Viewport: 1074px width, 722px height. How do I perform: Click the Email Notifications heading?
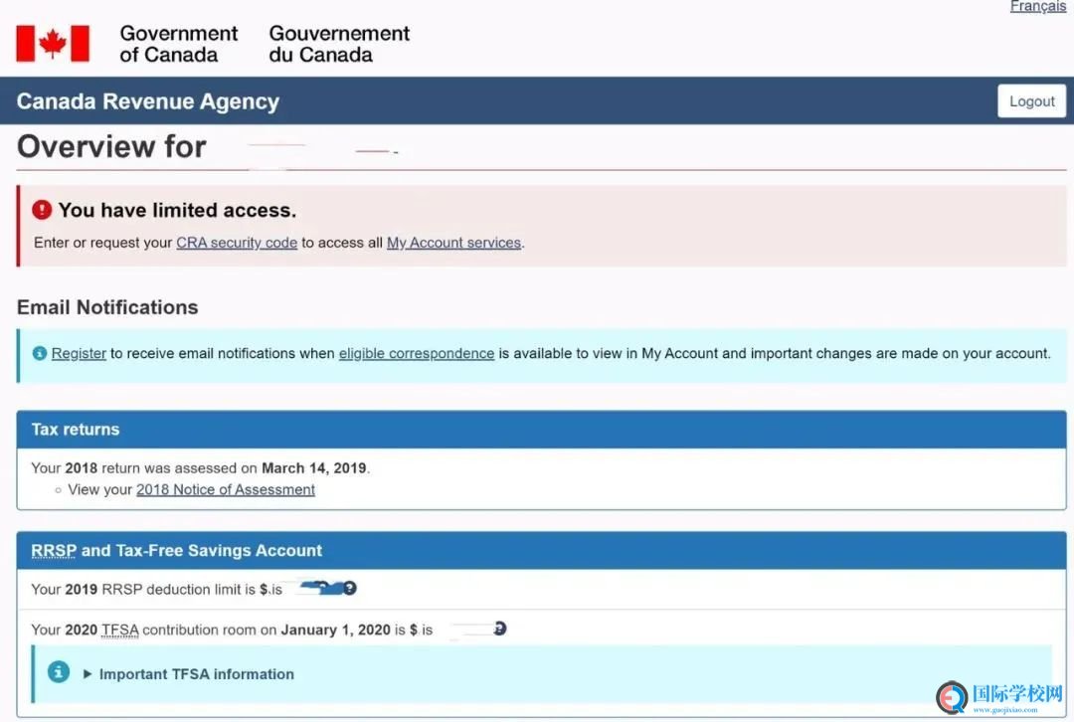(x=107, y=307)
